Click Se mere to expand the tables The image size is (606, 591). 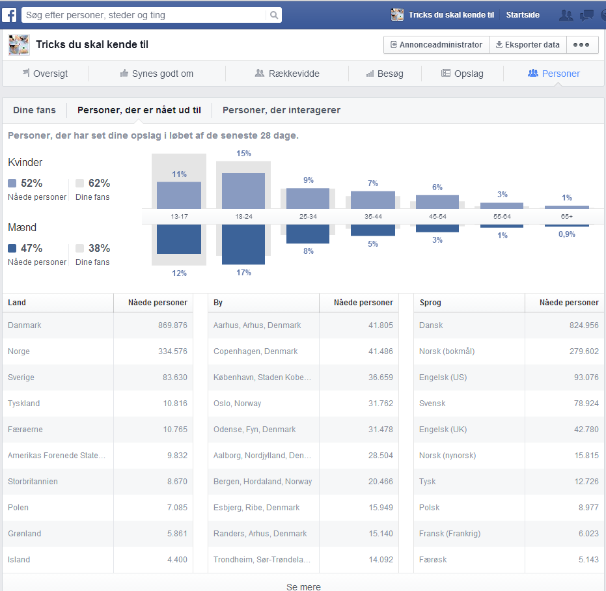(x=303, y=586)
